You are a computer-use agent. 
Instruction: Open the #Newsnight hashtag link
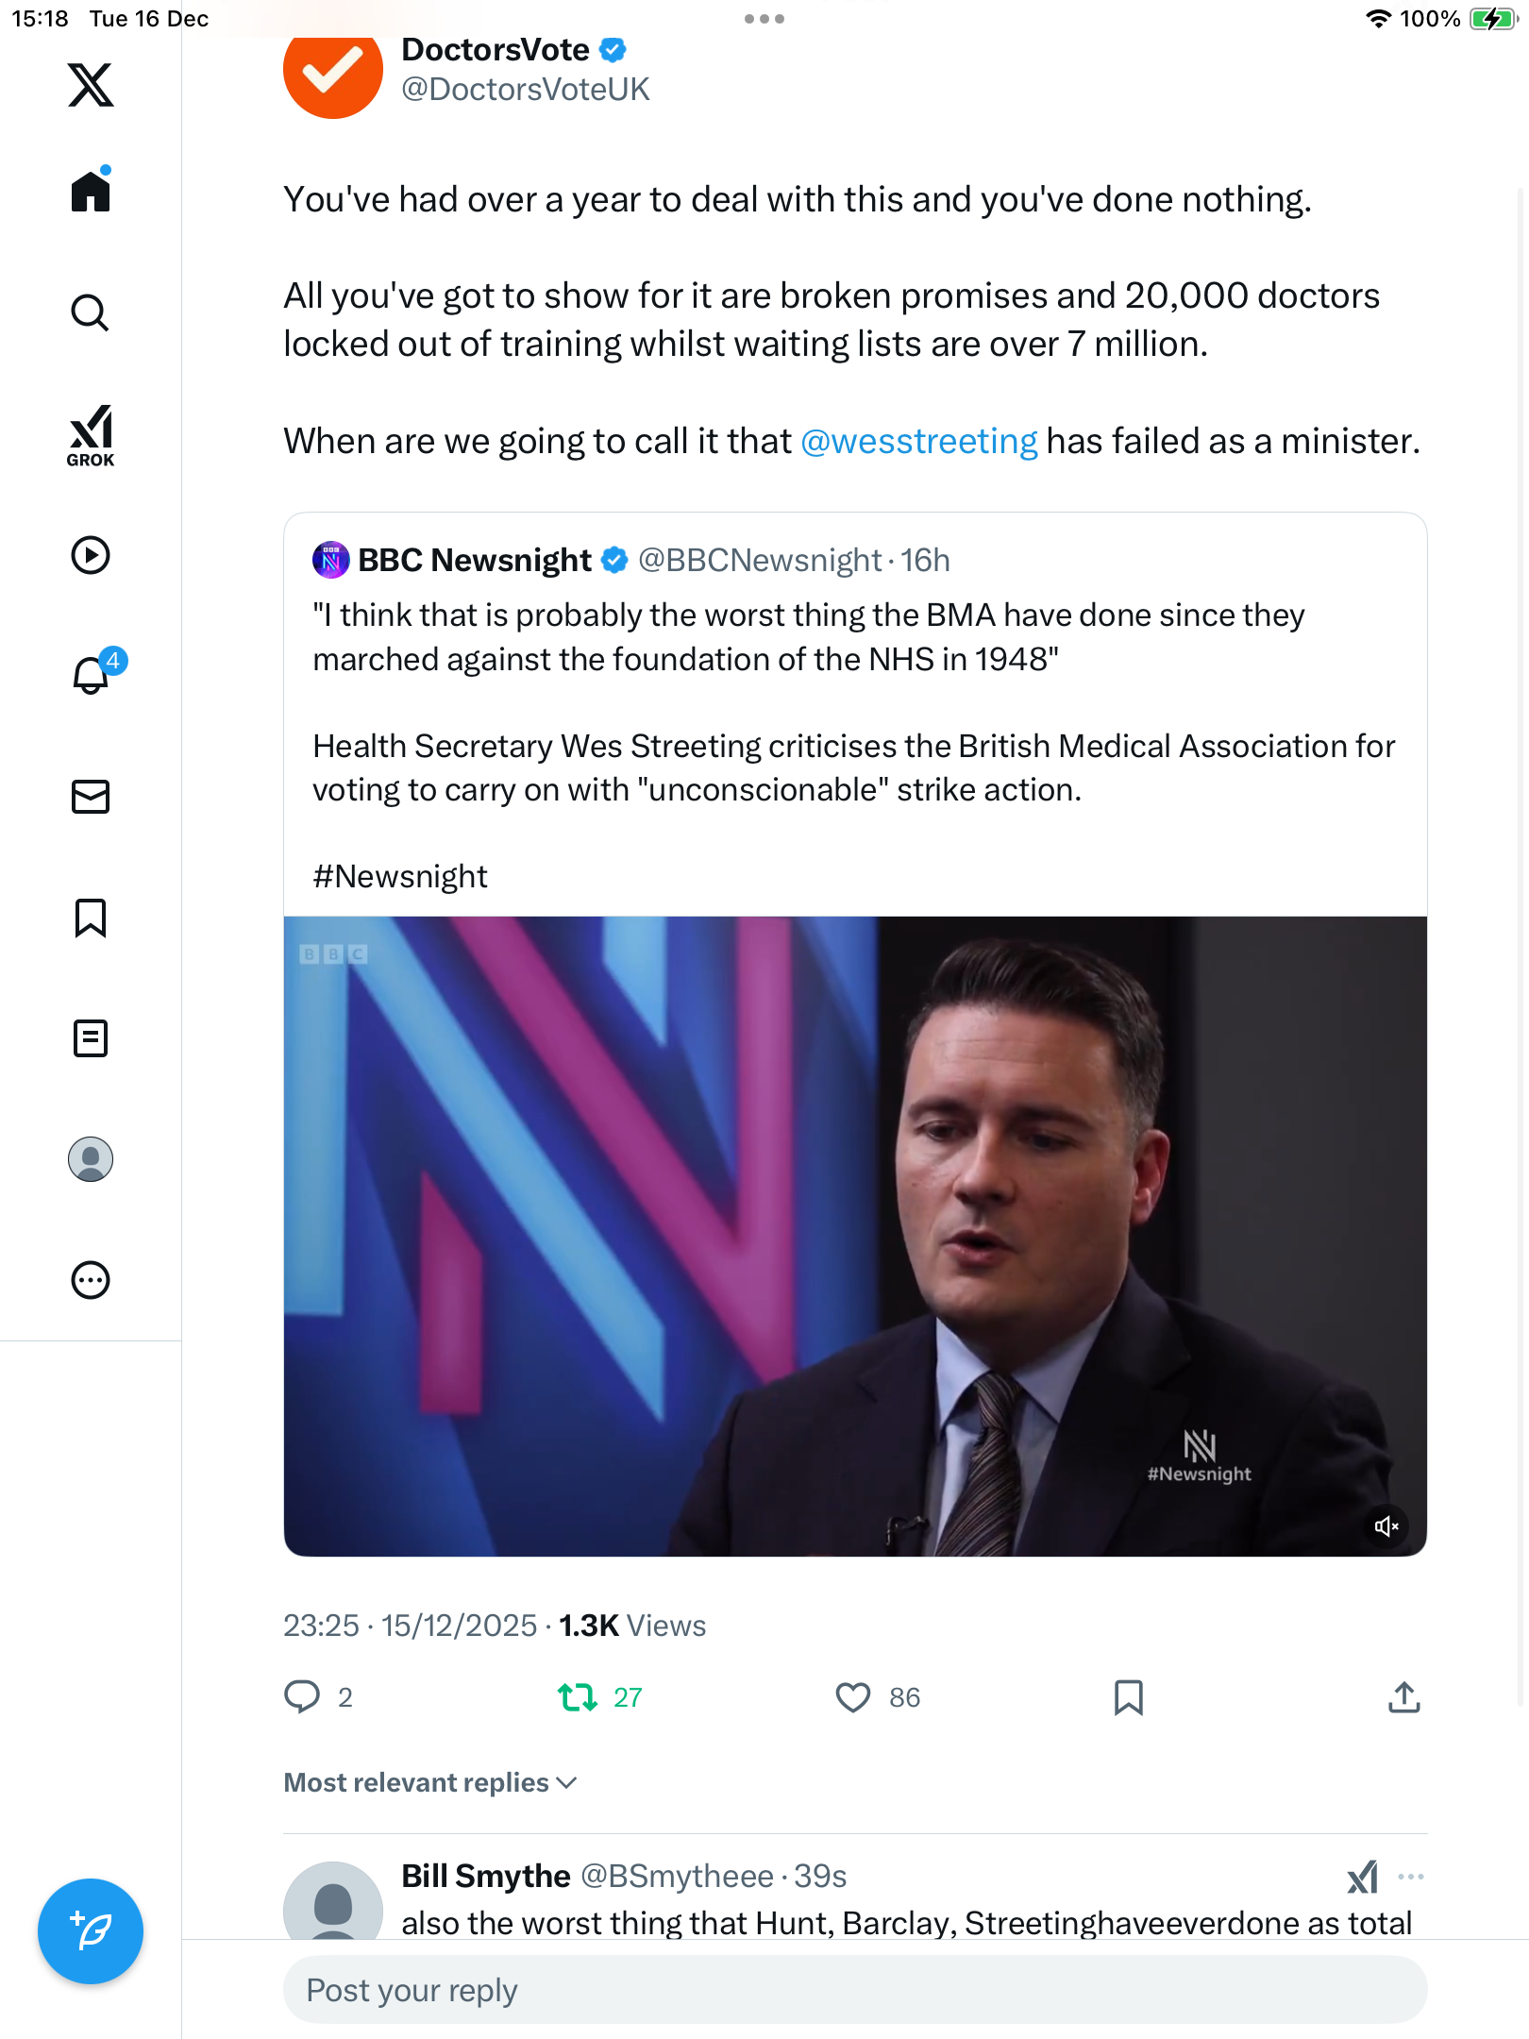tap(400, 877)
